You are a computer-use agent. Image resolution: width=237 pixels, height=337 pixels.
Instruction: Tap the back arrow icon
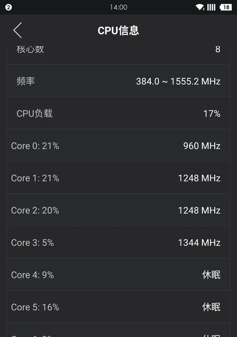(18, 30)
